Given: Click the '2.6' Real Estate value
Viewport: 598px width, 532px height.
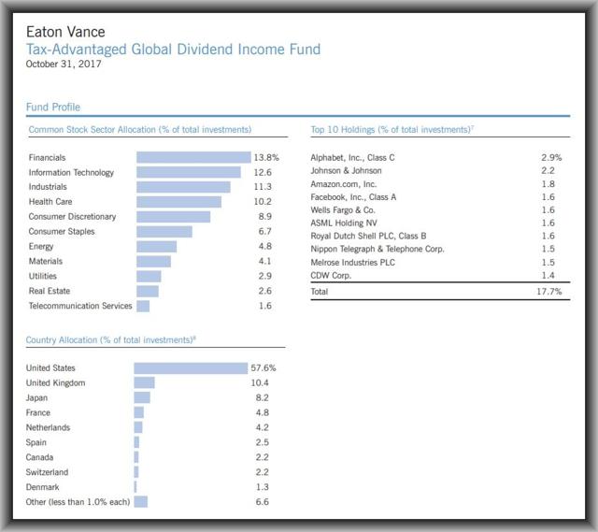Looking at the screenshot, I should (x=265, y=291).
